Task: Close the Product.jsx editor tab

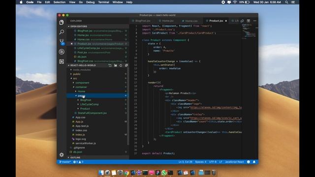Action: pyautogui.click(x=226, y=21)
